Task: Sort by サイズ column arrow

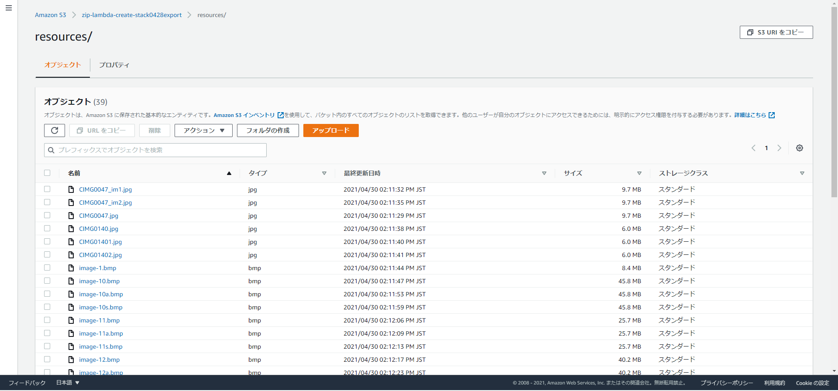Action: click(639, 173)
